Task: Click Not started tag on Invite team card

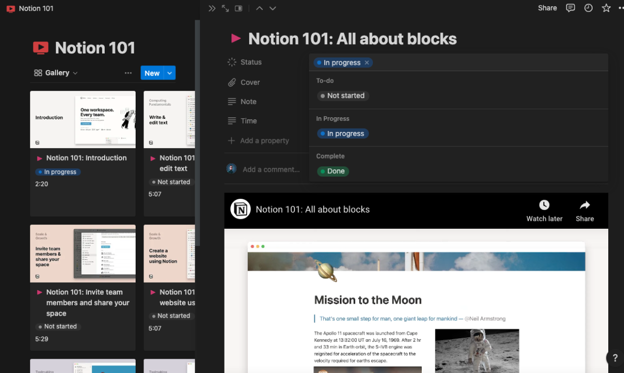Action: 57,326
